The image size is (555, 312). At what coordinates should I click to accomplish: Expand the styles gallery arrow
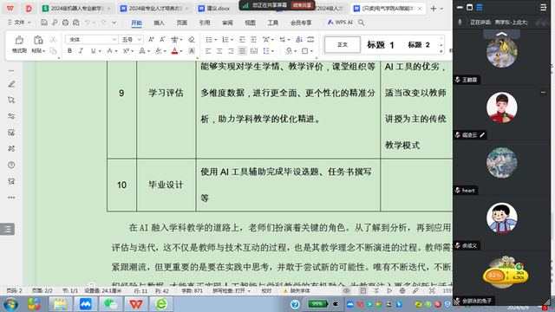441,51
